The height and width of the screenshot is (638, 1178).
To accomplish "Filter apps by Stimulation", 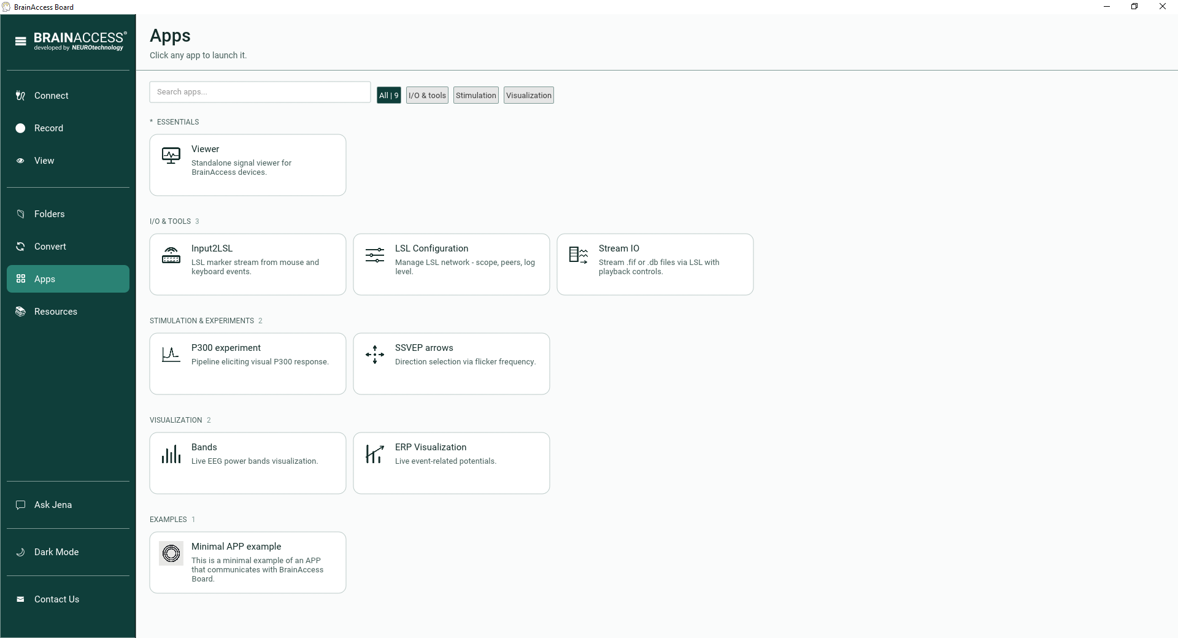I will 476,95.
